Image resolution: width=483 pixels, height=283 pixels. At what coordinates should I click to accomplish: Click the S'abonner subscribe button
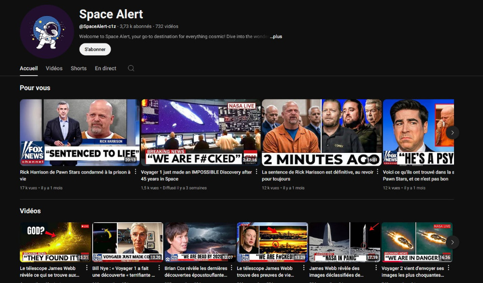pos(95,49)
